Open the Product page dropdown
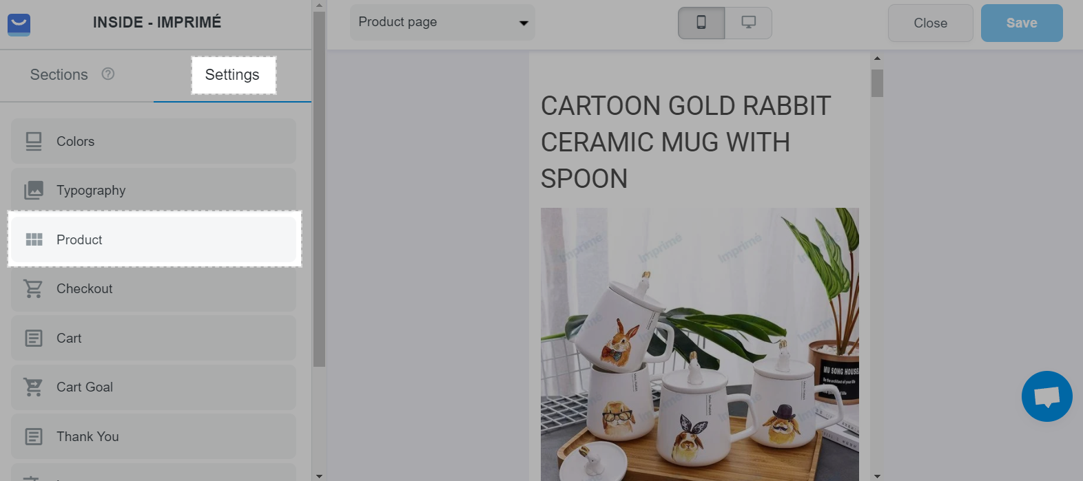 pyautogui.click(x=442, y=22)
